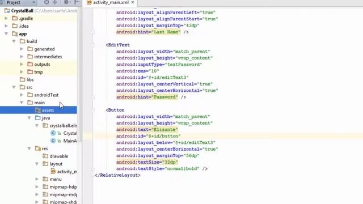Image resolution: width=363 pixels, height=204 pixels.
Task: Expand the menu folder
Action: (37, 179)
